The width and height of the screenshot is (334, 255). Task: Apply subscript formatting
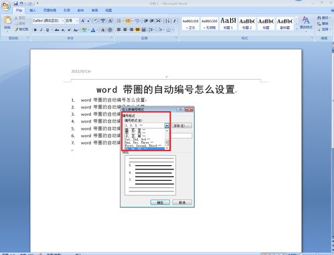(x=63, y=29)
